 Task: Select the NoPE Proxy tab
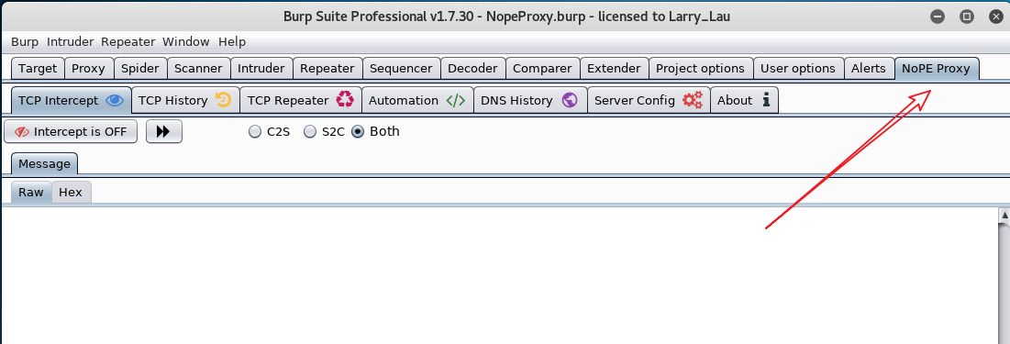936,68
